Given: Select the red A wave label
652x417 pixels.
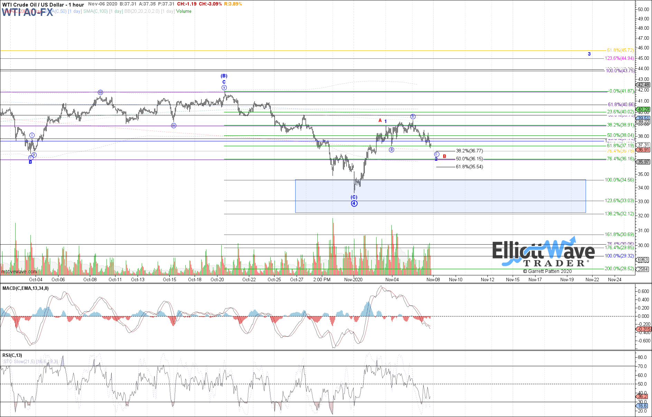Looking at the screenshot, I should [x=380, y=121].
